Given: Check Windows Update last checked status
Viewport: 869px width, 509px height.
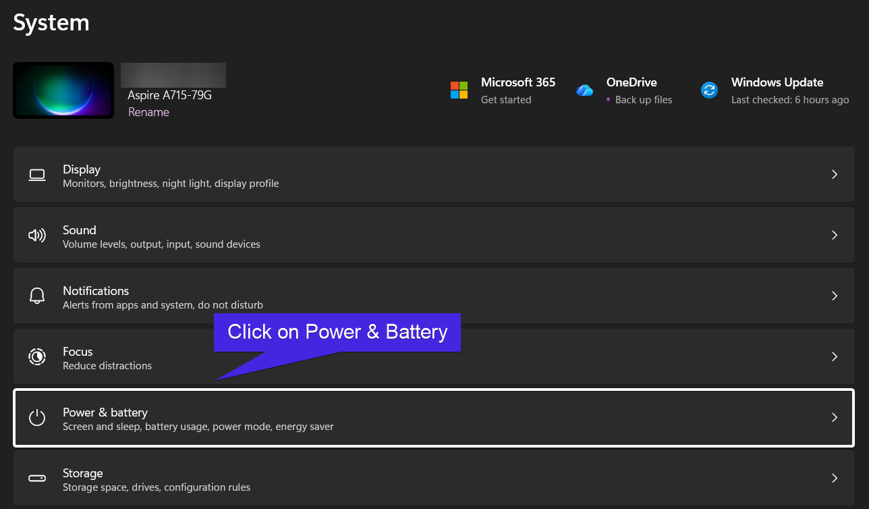Looking at the screenshot, I should 789,99.
